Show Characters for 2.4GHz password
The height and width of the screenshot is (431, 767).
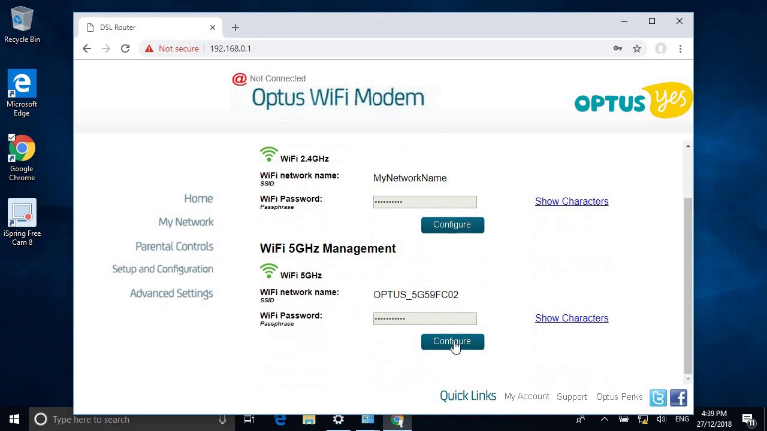click(x=572, y=202)
